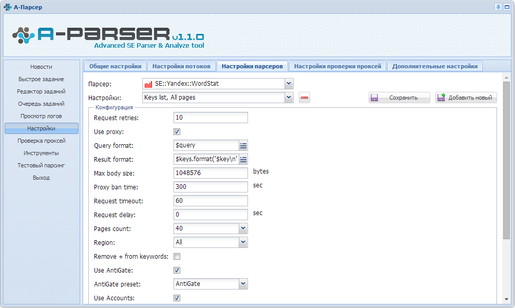Click the Max body size field

[x=211, y=173]
